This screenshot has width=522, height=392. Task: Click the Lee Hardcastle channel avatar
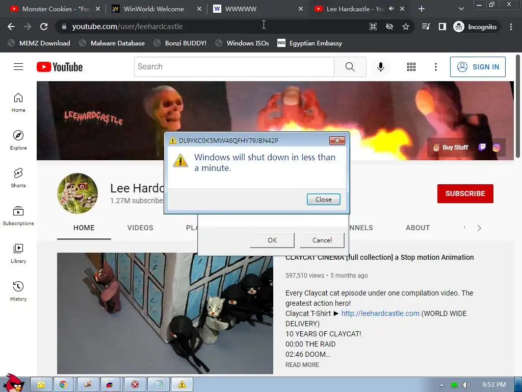click(77, 193)
